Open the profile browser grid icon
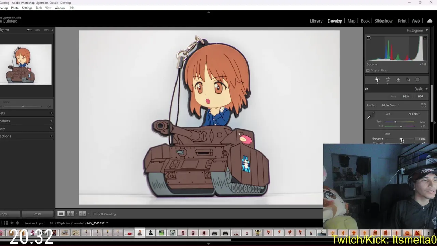 [423, 105]
